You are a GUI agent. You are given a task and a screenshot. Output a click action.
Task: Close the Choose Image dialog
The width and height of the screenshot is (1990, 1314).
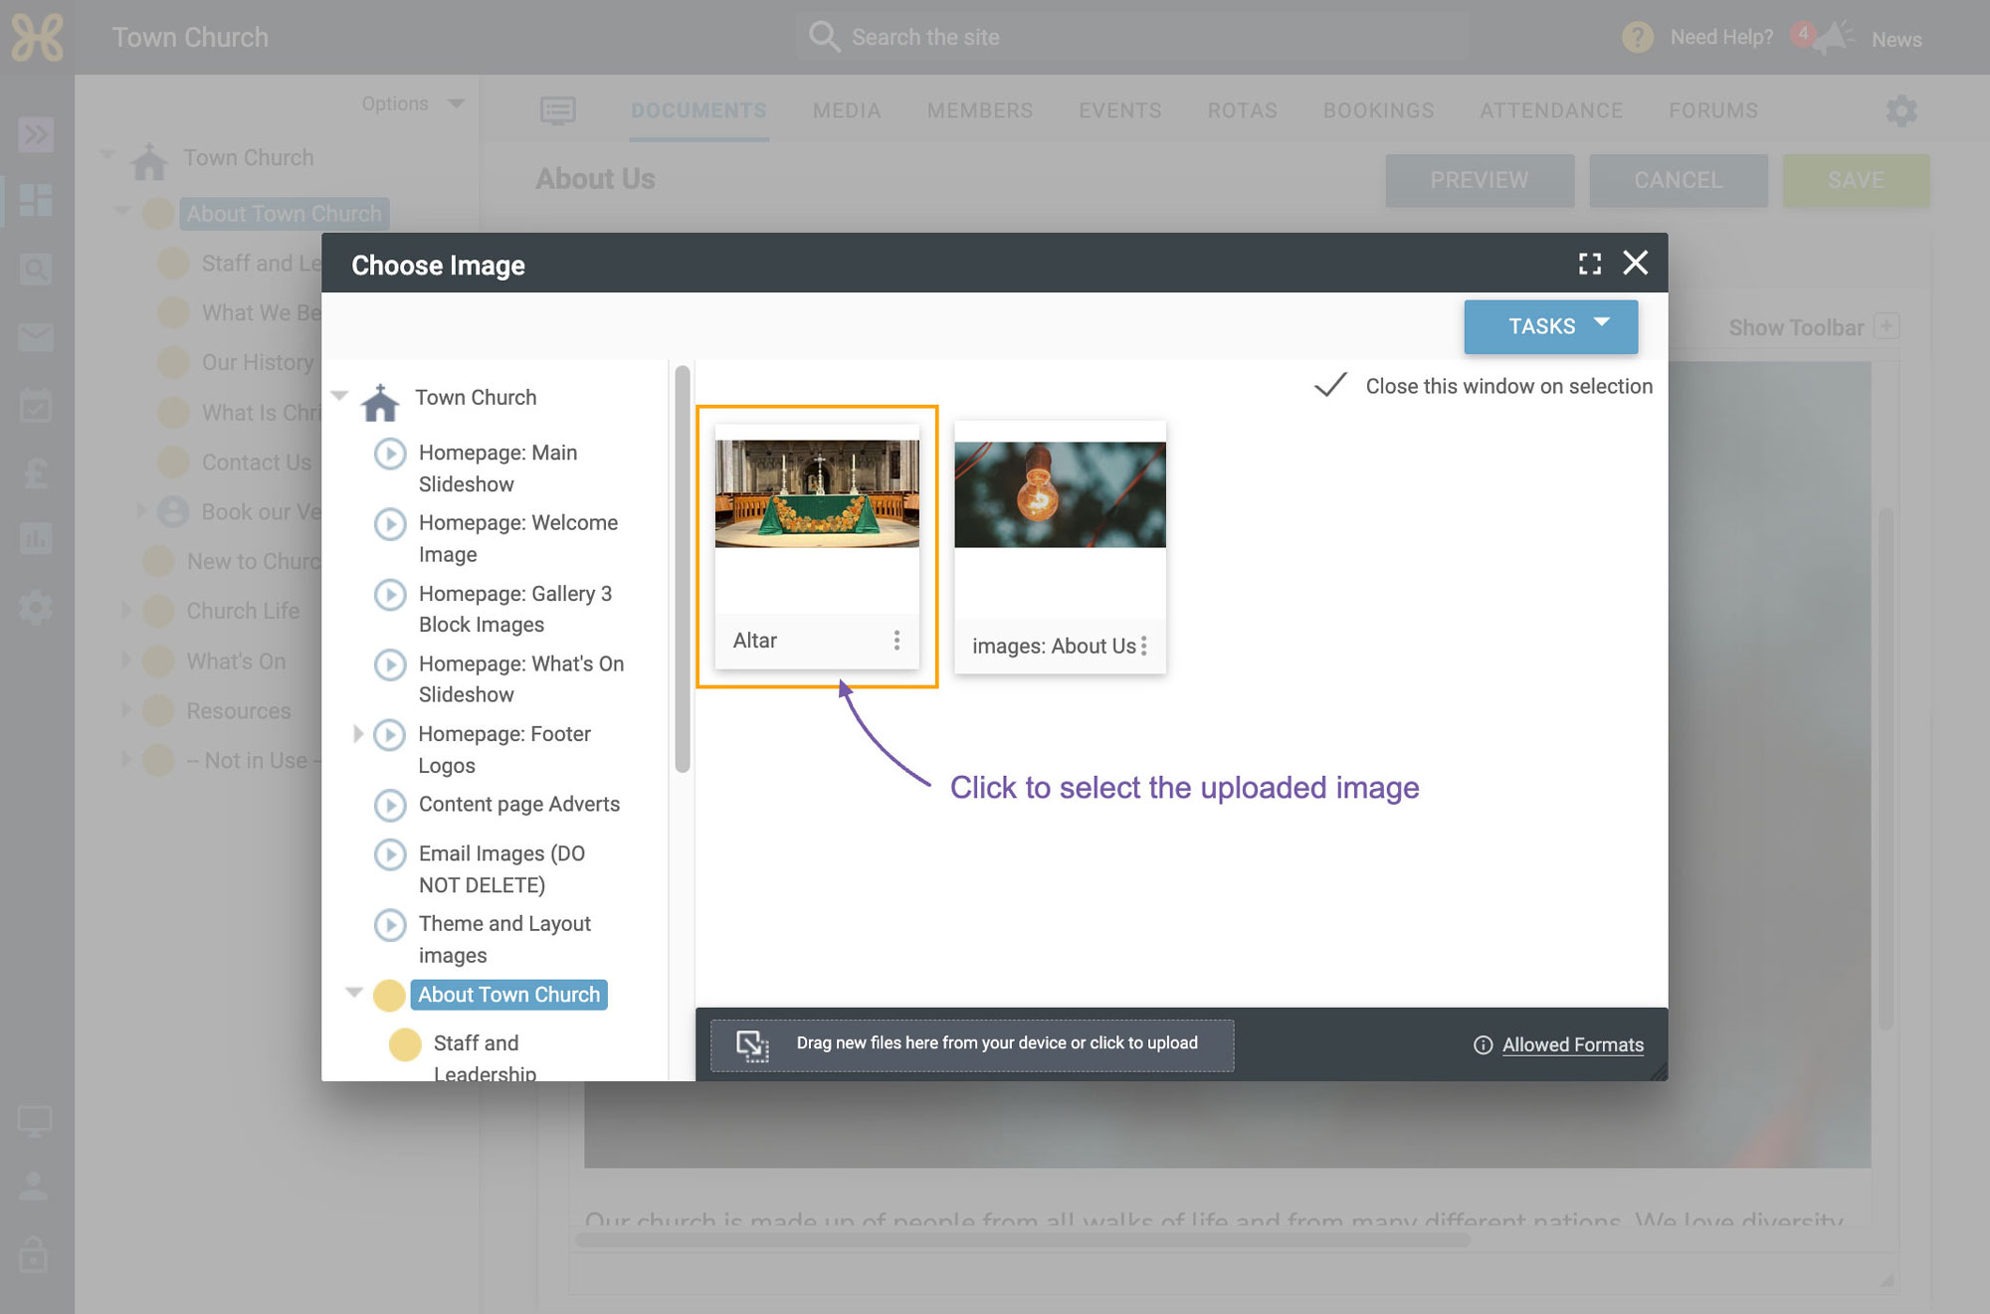click(1635, 263)
